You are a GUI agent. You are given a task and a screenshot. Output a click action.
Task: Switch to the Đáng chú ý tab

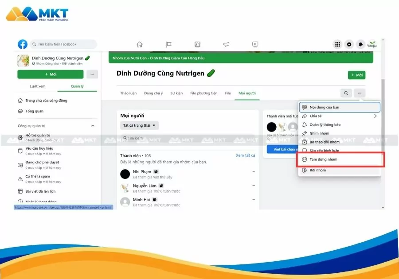(153, 93)
